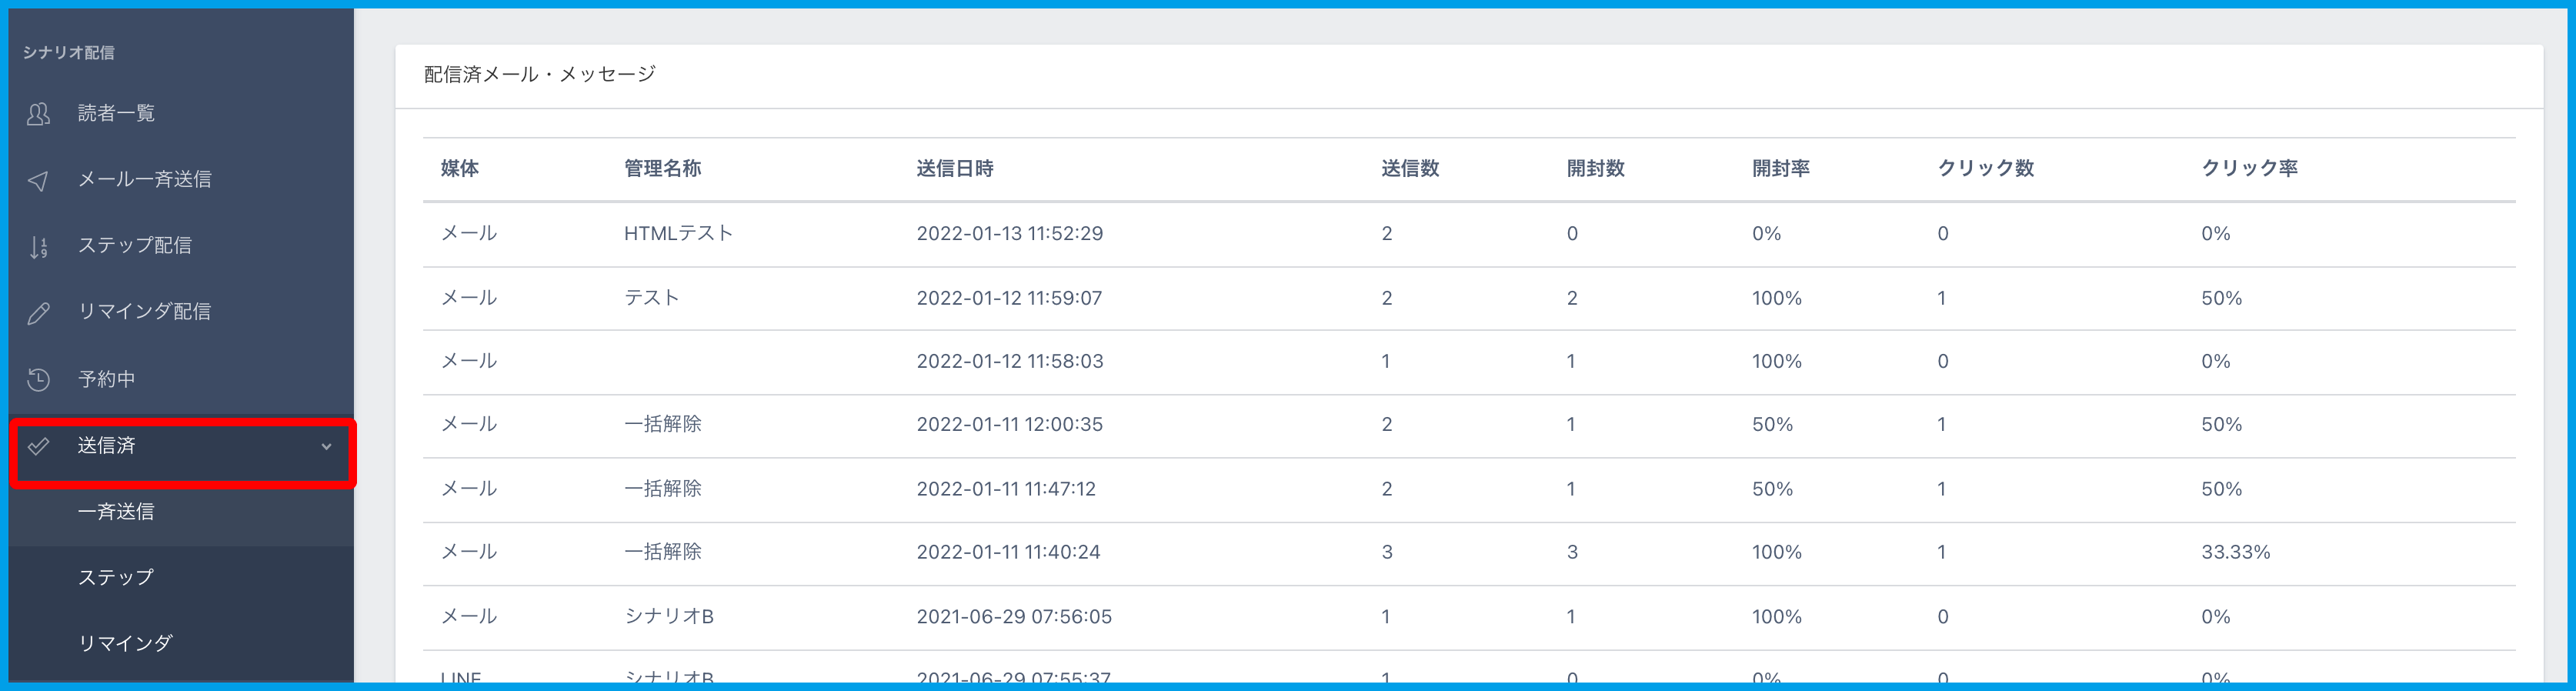Select リマインダ配信 sidebar item
2576x691 pixels.
click(144, 312)
